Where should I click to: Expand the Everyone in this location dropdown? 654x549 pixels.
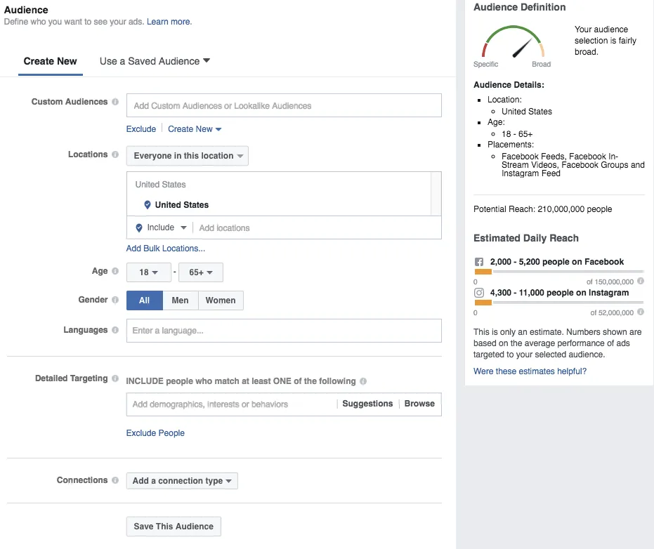pyautogui.click(x=188, y=156)
